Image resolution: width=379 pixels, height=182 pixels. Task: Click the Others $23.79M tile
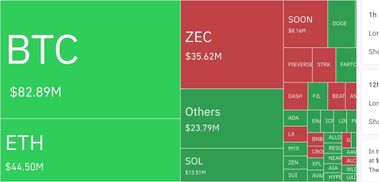click(x=231, y=118)
